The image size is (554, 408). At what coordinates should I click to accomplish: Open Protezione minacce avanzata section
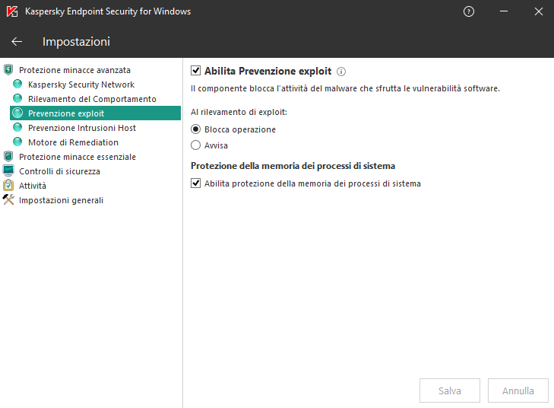tap(74, 70)
